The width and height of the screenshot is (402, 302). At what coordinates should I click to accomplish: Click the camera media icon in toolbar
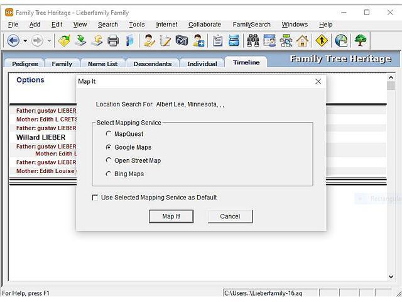coord(182,41)
